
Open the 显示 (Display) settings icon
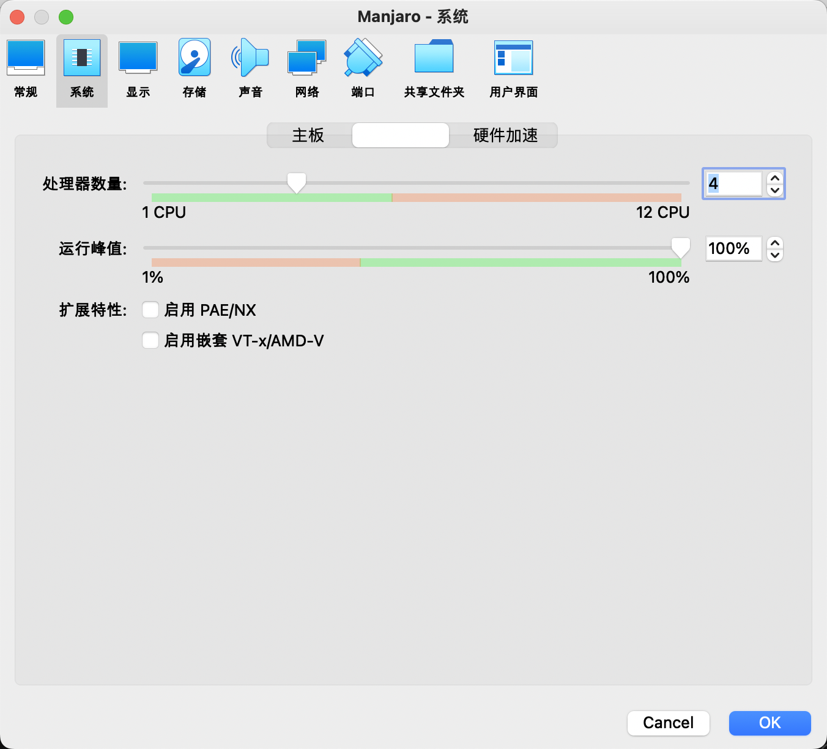138,70
